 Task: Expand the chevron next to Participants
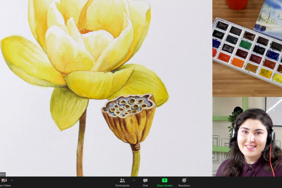[x=134, y=180]
